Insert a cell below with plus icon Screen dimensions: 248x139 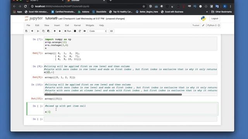click(32, 31)
